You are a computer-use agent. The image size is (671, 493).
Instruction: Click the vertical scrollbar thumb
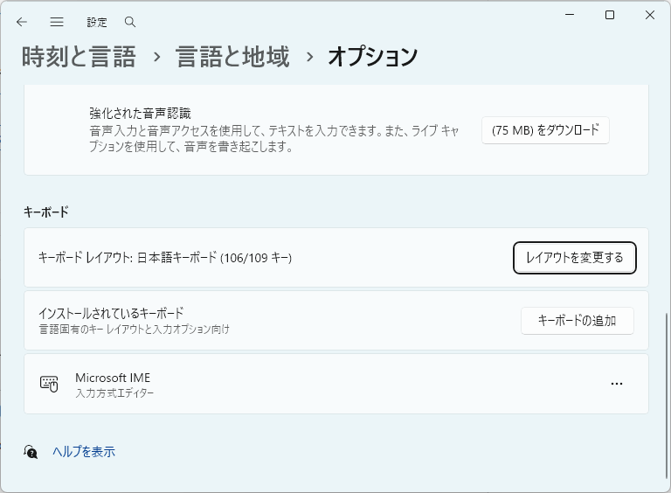[x=667, y=395]
